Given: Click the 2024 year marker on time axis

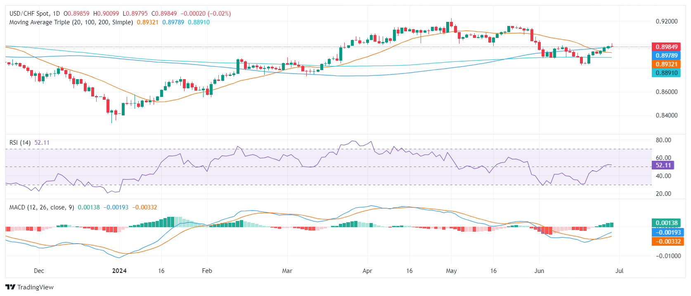Looking at the screenshot, I should pos(119,271).
